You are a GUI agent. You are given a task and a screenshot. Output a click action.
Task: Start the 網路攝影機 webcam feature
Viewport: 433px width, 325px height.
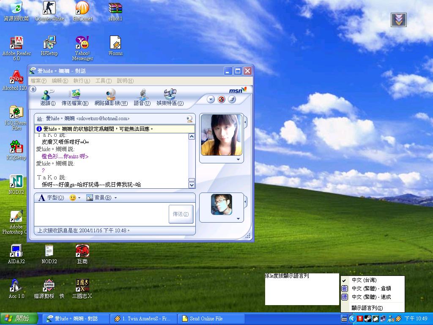click(111, 97)
